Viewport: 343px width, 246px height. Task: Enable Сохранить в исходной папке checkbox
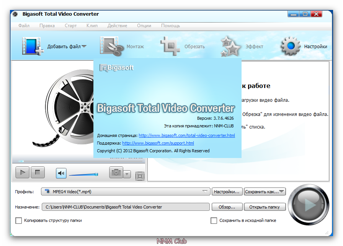pos(214,220)
